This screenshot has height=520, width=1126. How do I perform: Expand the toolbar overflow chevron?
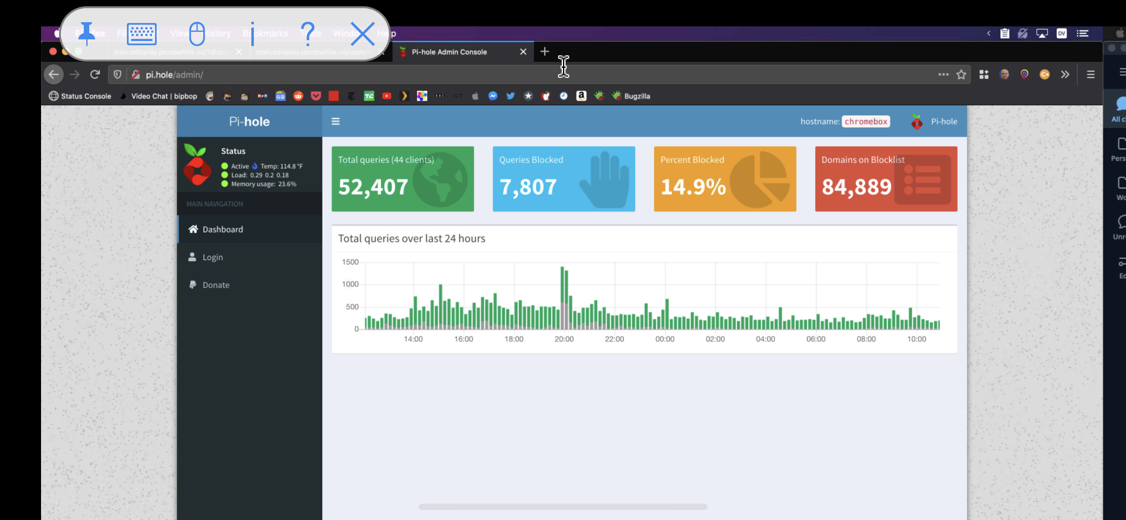1065,74
